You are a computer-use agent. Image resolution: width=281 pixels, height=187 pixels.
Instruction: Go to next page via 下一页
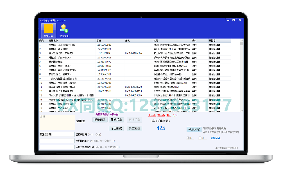point(161,115)
